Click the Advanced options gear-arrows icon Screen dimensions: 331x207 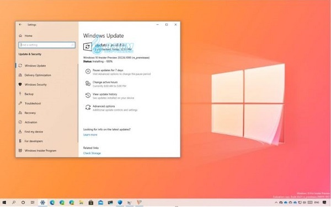[x=88, y=107]
